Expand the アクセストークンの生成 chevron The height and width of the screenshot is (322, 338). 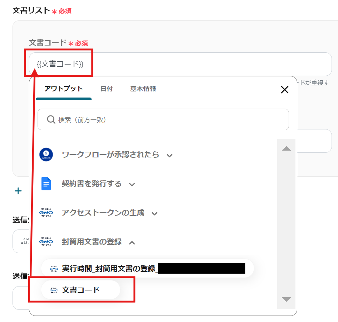click(155, 213)
